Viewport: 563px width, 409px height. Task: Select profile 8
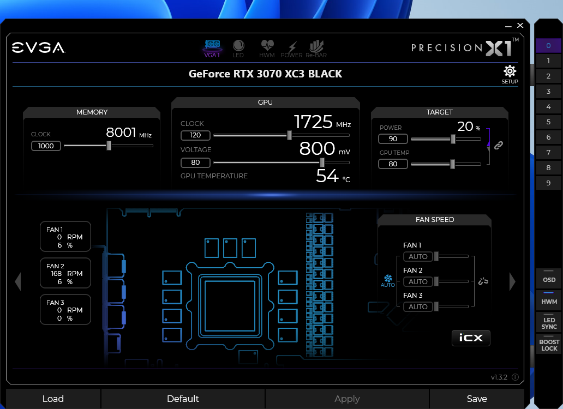548,167
